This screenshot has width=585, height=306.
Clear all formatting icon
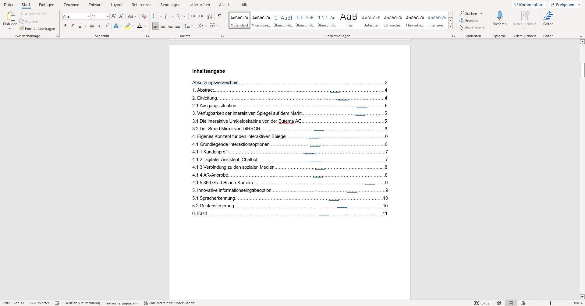(144, 16)
